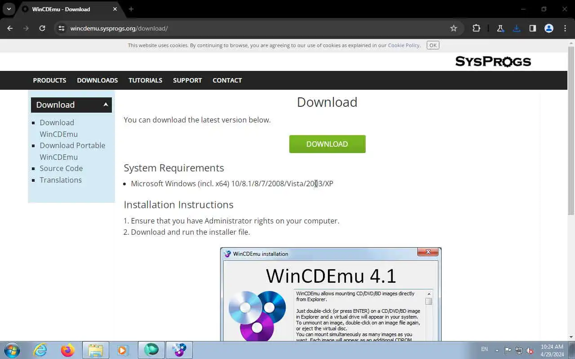The height and width of the screenshot is (359, 575).
Task: Open the DOWNLOADS menu
Action: click(x=97, y=80)
